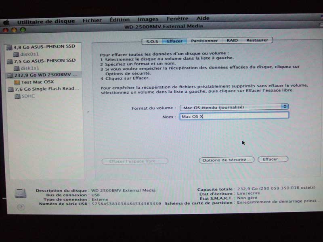Click the Non géré S.M.A.R.T. value

coord(247,198)
